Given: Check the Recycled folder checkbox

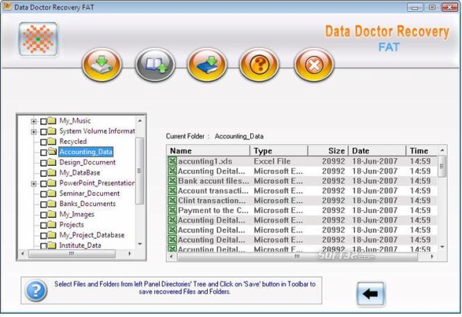Looking at the screenshot, I should 43,142.
